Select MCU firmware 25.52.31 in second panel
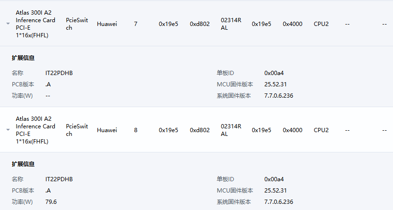The image size is (393, 210). 275,191
